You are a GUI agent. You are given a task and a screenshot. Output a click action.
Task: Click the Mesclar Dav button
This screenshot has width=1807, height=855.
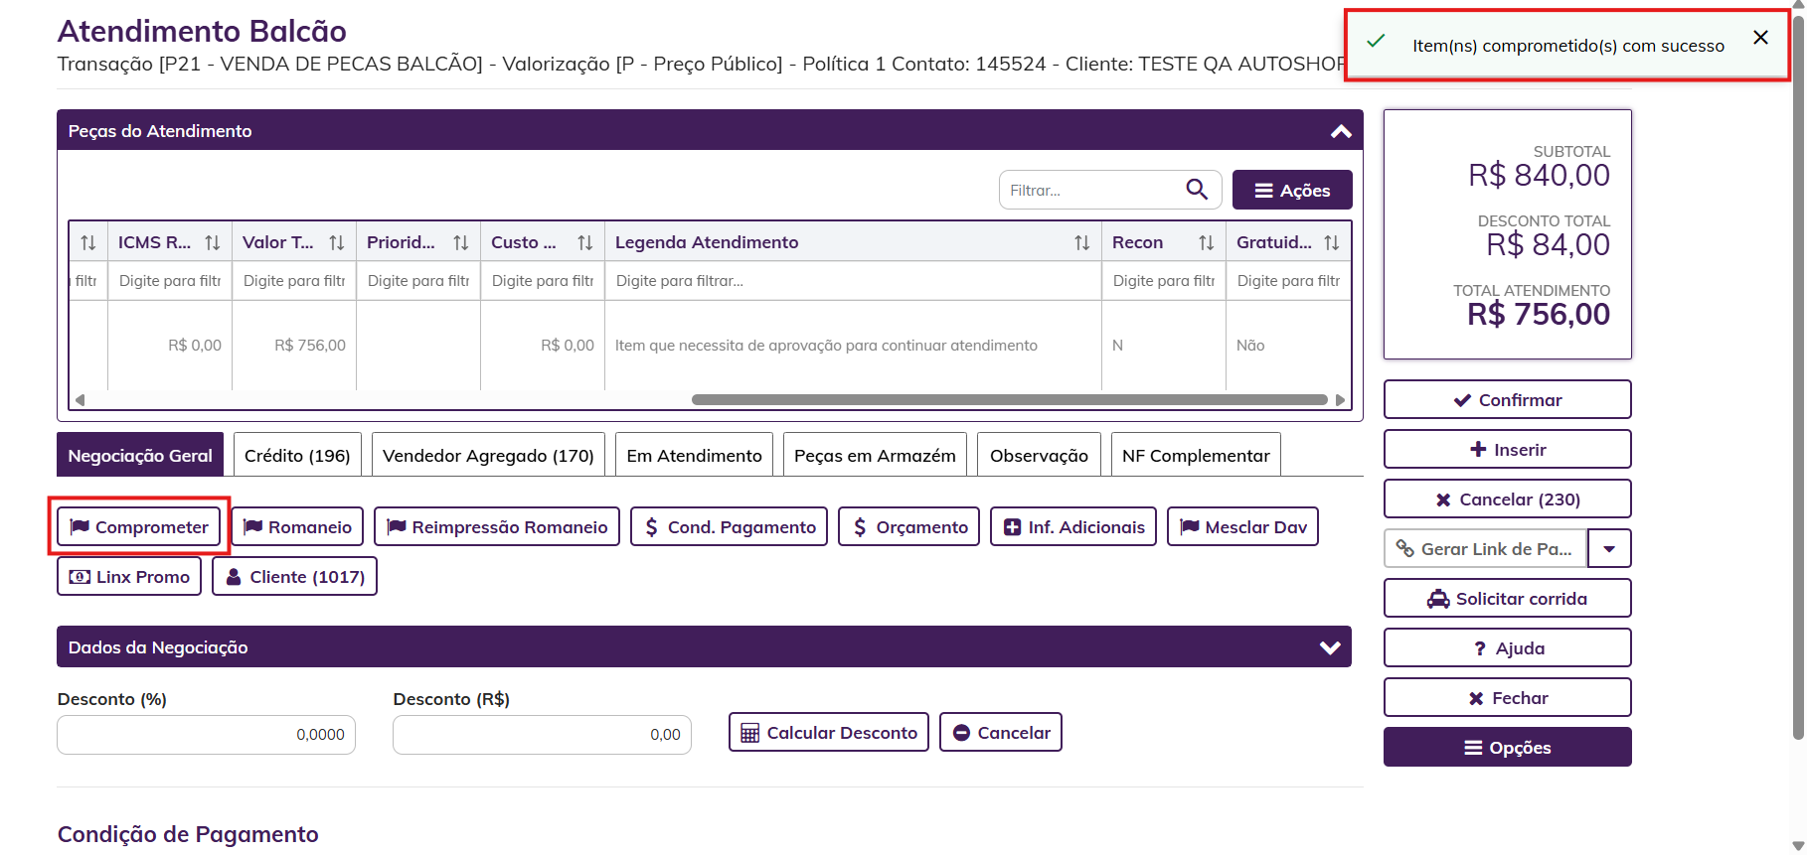(x=1243, y=526)
